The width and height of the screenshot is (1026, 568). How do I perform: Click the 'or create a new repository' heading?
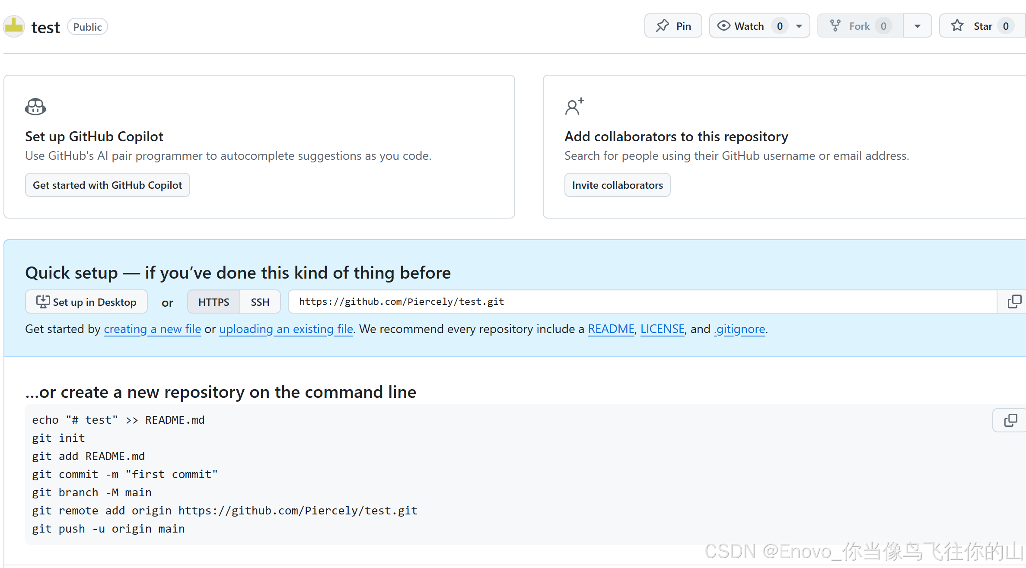pos(221,392)
